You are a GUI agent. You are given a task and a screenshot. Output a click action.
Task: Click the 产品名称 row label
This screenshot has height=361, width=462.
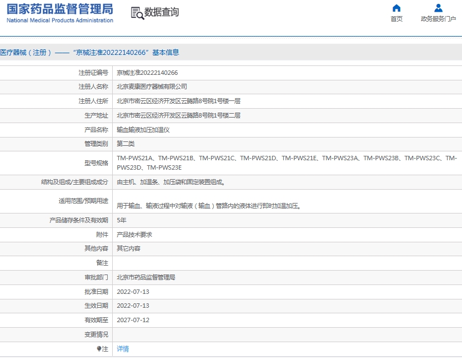pyautogui.click(x=97, y=130)
